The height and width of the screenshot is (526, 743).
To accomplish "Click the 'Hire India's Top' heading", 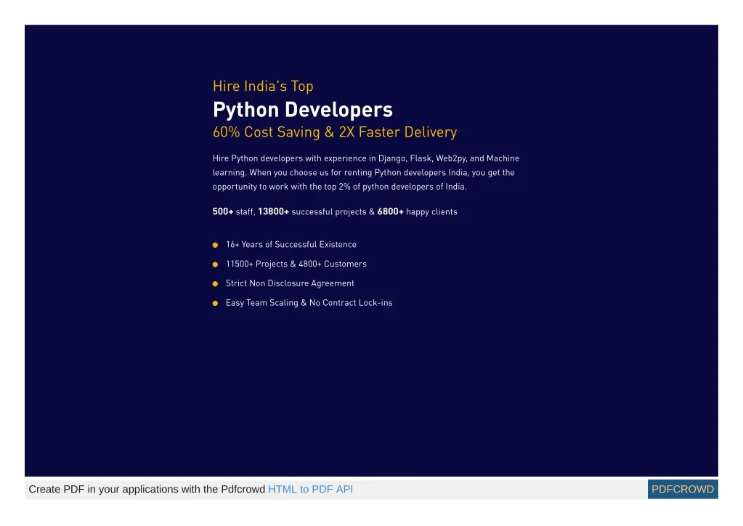I will 263,86.
